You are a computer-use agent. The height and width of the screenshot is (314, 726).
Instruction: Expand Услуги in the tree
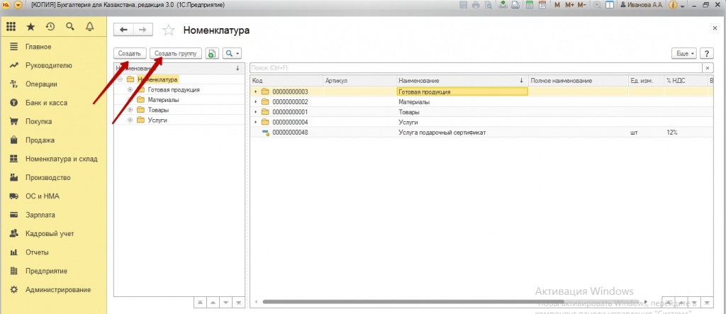coord(130,120)
